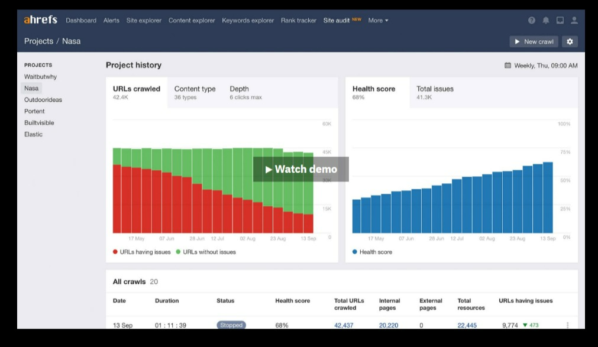Select the Depth tab
The width and height of the screenshot is (598, 347).
click(245, 93)
